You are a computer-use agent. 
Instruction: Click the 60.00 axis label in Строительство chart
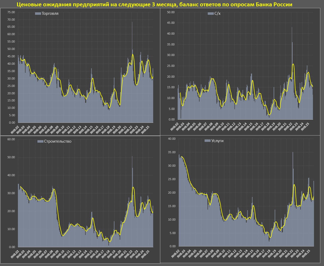[11, 139]
